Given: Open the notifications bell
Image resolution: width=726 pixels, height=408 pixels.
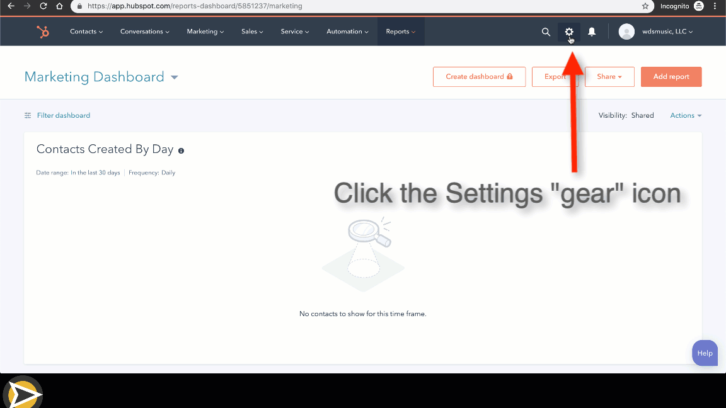Looking at the screenshot, I should [x=592, y=31].
